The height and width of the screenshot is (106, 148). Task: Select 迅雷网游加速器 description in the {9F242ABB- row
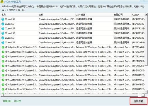(84, 42)
